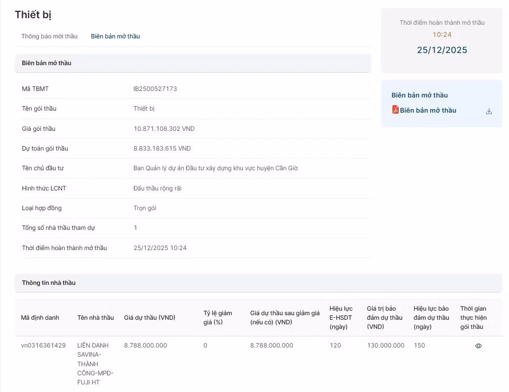The width and height of the screenshot is (509, 392).
Task: Download the Biên bản mở thầu file
Action: (488, 111)
